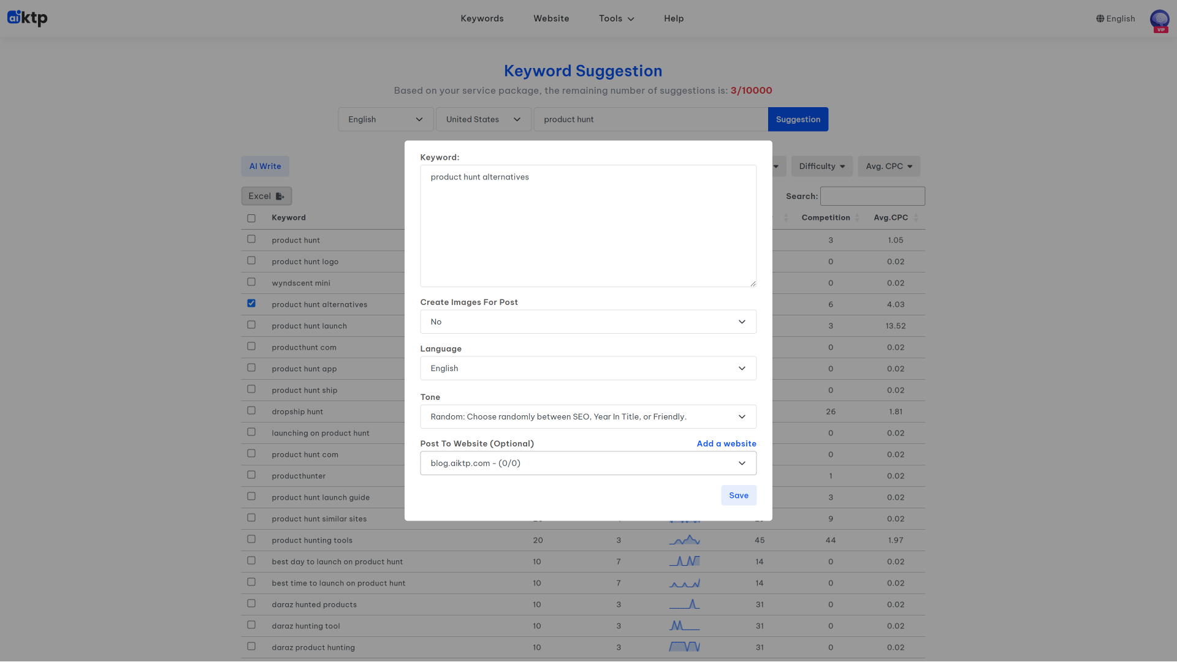This screenshot has height=662, width=1177.
Task: Check the product hunt logo checkbox
Action: click(x=251, y=261)
